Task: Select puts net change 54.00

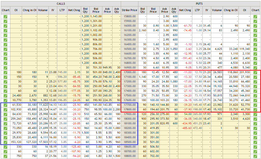Action: point(188,114)
